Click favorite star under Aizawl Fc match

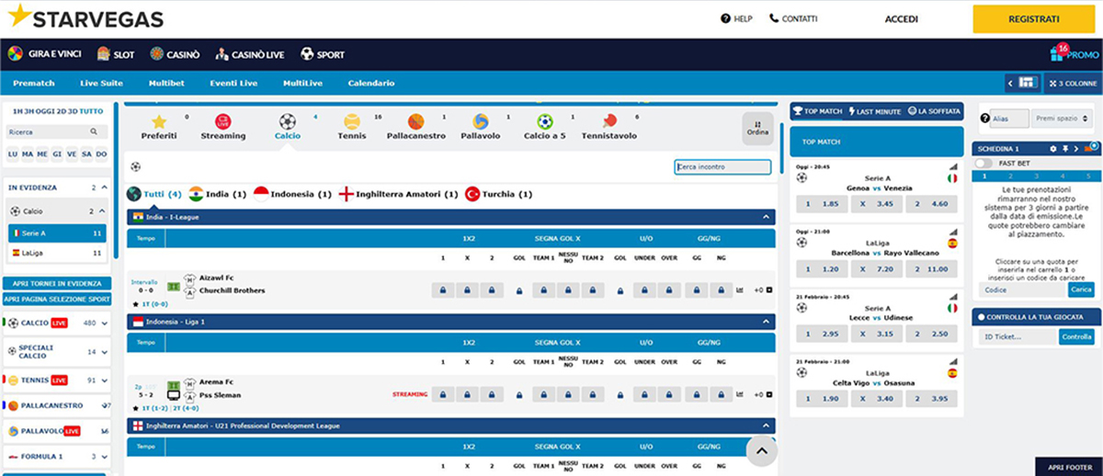pyautogui.click(x=136, y=303)
